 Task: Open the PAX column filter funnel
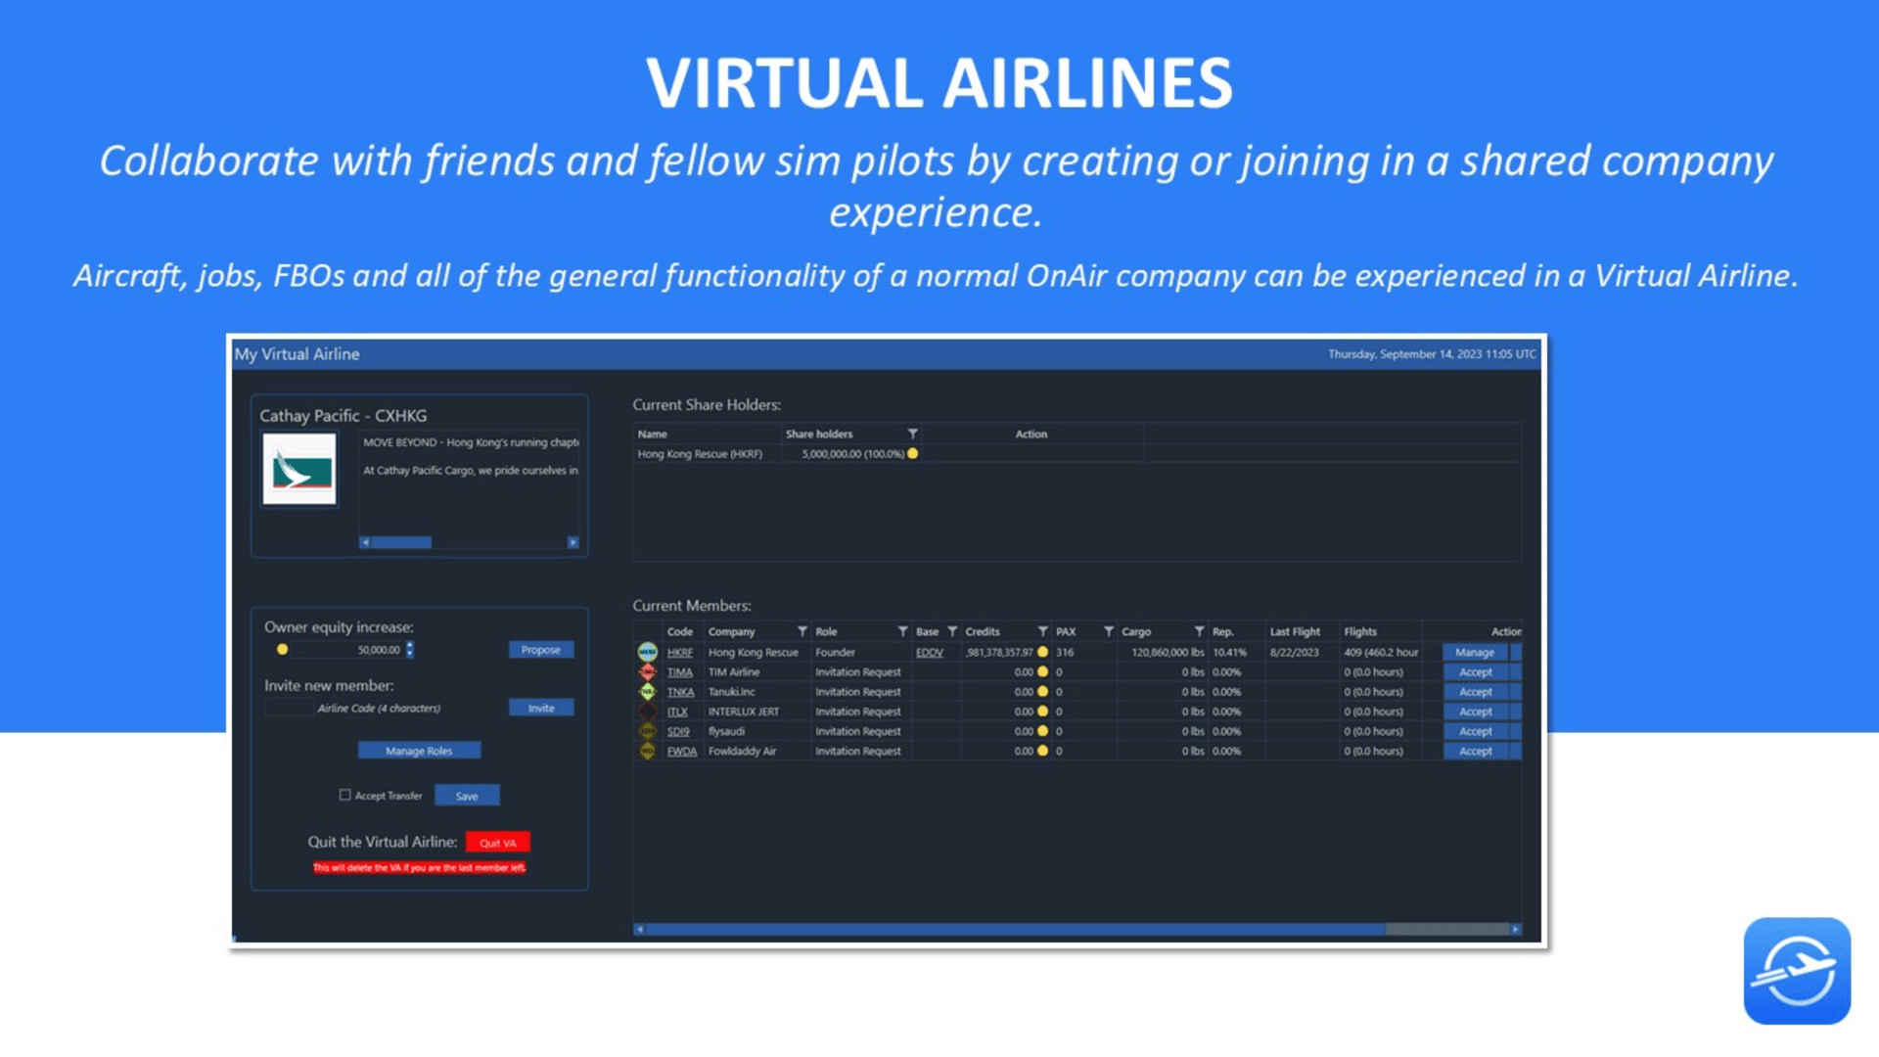click(1109, 632)
